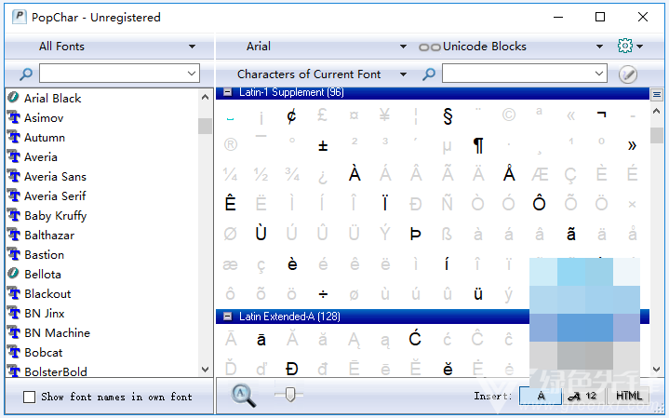Click the character search magnifier icon
Viewport: 669px width, 418px height.
tap(429, 74)
